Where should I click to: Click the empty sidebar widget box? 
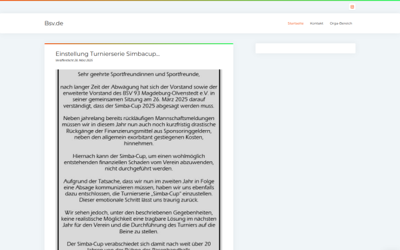[305, 48]
